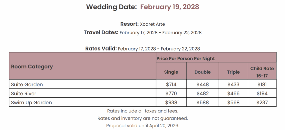Click the Rates Valid date range
This screenshot has height=130, width=285.
[159, 49]
